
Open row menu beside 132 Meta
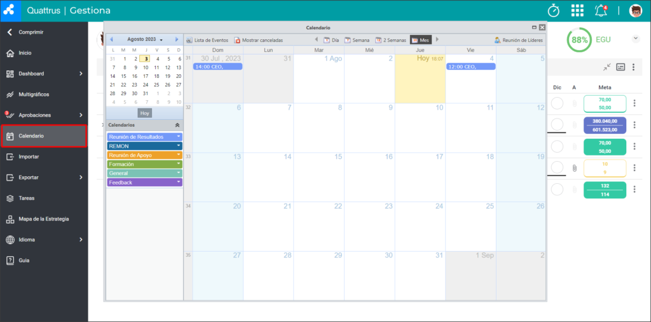click(x=634, y=189)
